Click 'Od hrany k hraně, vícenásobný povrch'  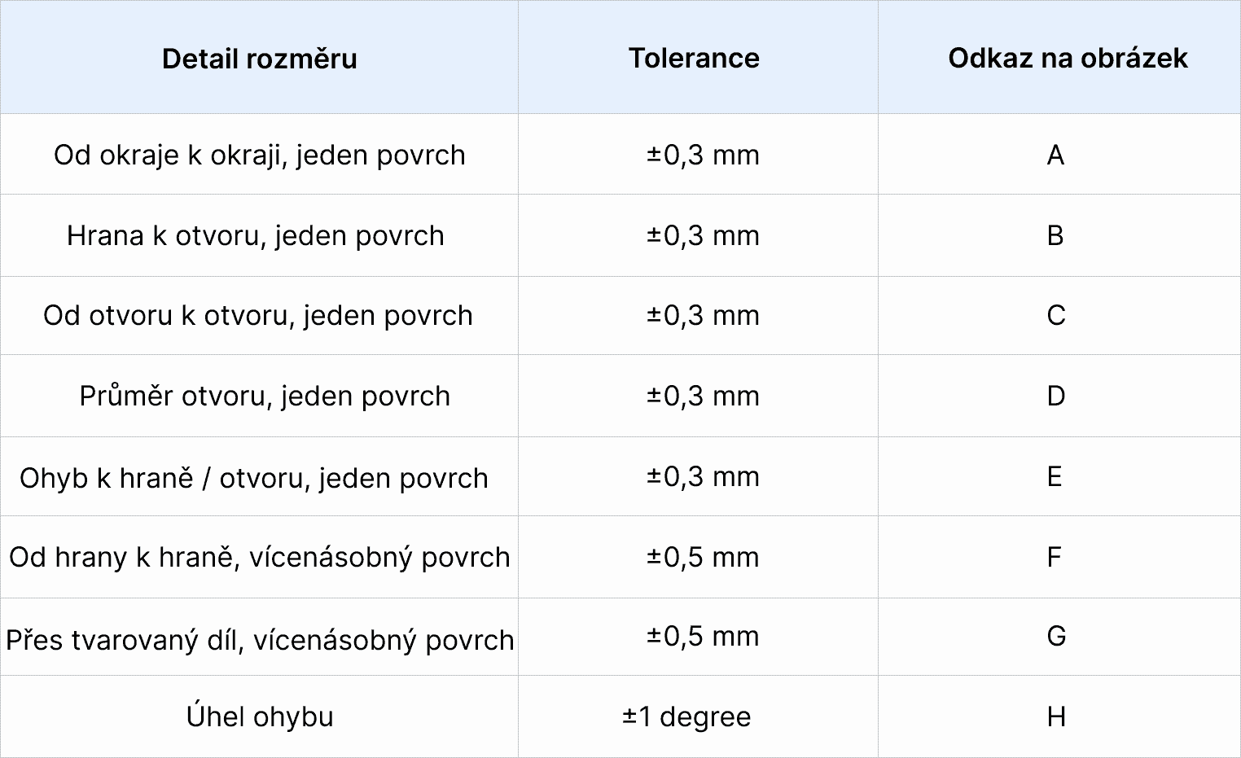(260, 557)
